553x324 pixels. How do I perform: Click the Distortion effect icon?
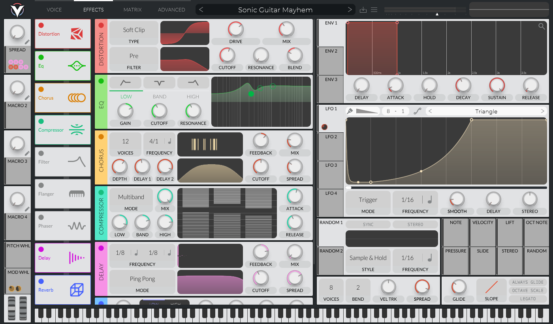coord(77,34)
